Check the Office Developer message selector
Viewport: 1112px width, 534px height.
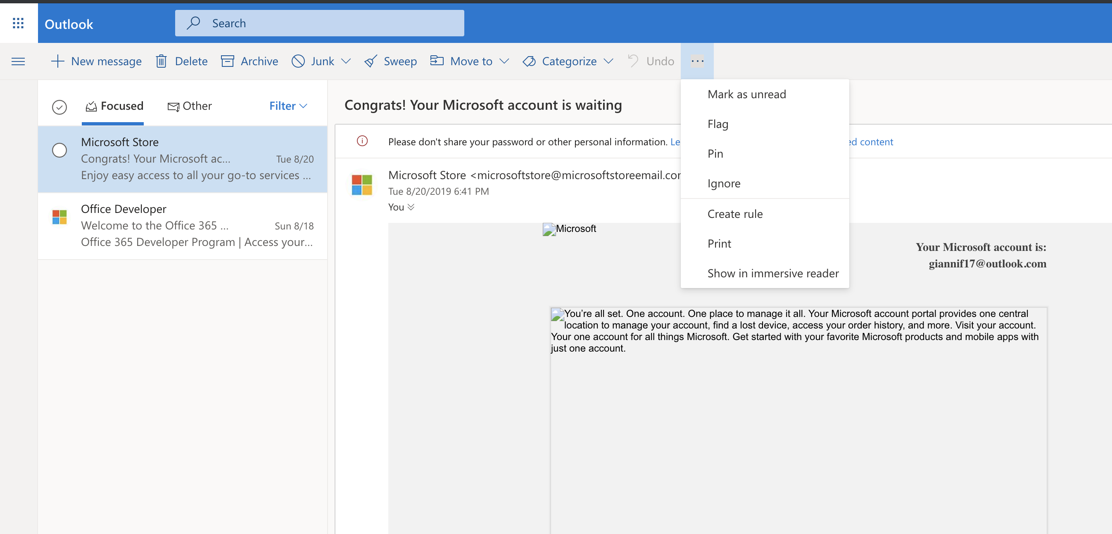(59, 217)
